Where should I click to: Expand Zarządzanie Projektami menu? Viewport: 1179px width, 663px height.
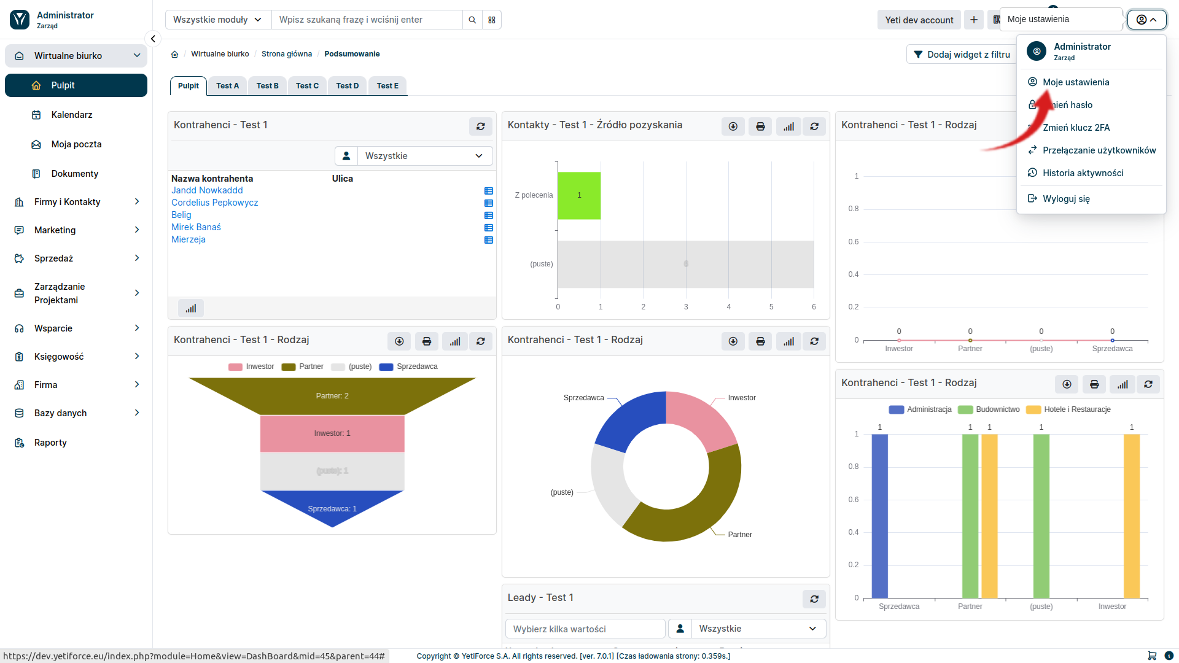[x=76, y=293]
